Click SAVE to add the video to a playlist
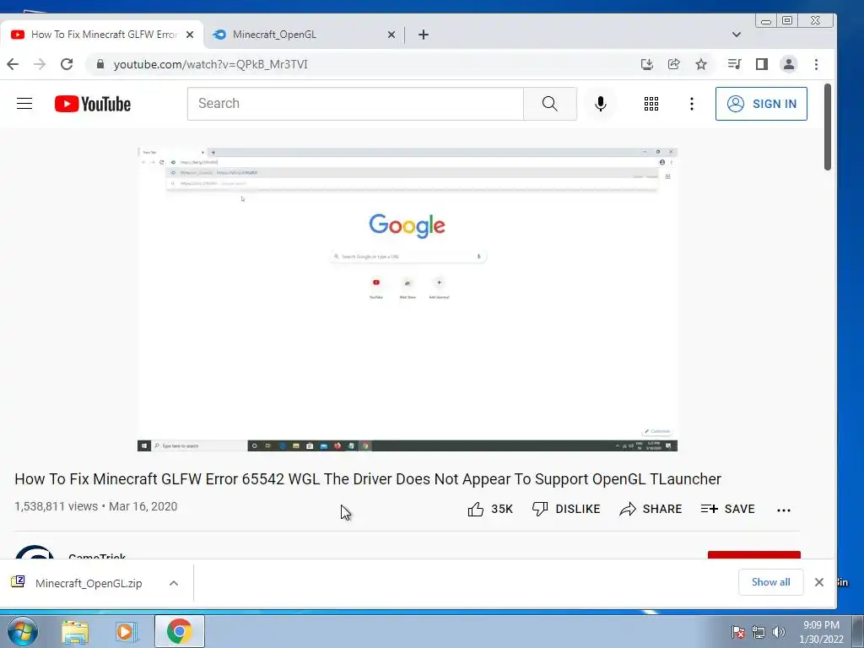The width and height of the screenshot is (864, 648). coord(728,509)
